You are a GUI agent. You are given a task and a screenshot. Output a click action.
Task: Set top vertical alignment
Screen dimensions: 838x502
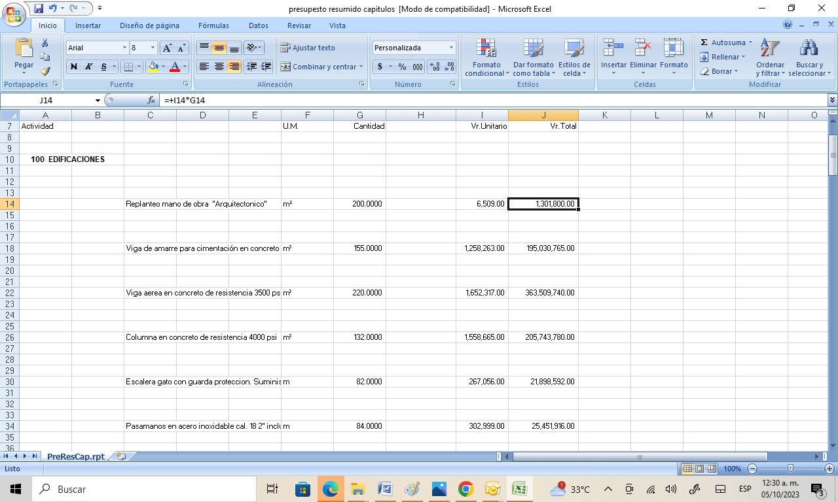pyautogui.click(x=204, y=48)
